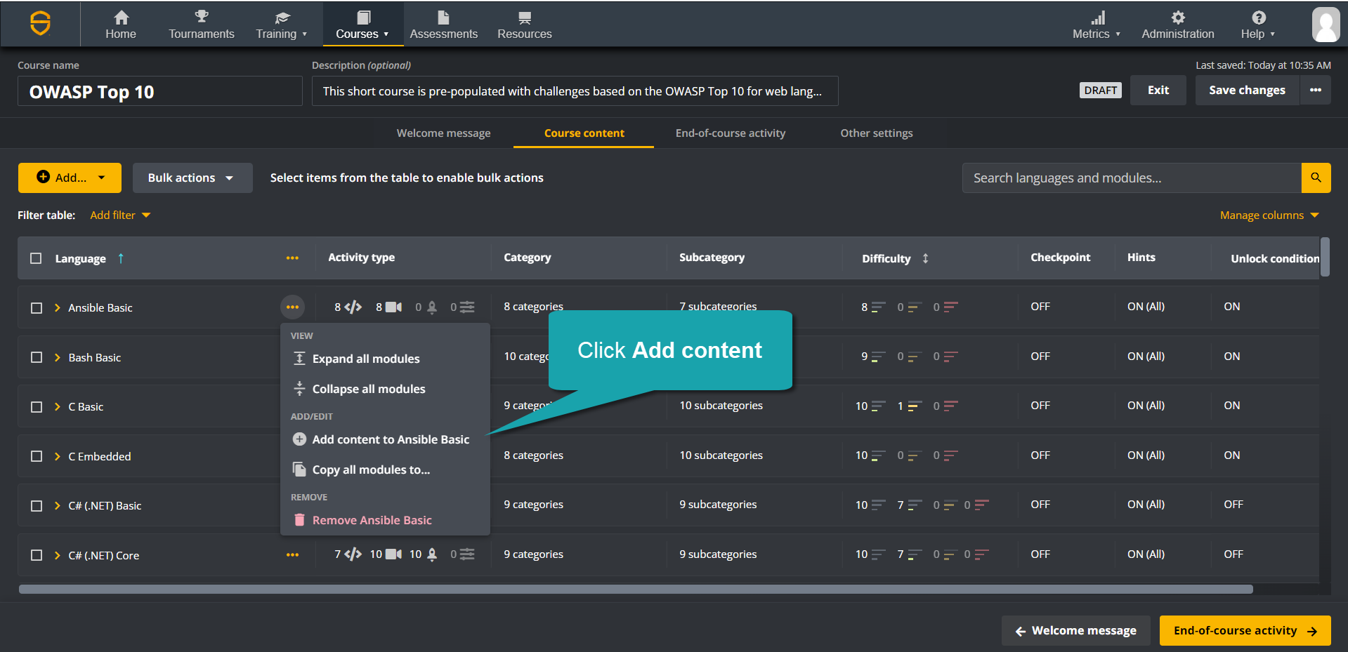Open the Courses dropdown menu

point(362,25)
